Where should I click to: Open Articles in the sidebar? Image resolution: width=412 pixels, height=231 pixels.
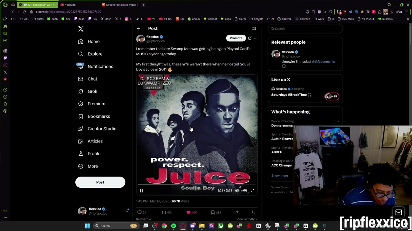tap(90, 141)
